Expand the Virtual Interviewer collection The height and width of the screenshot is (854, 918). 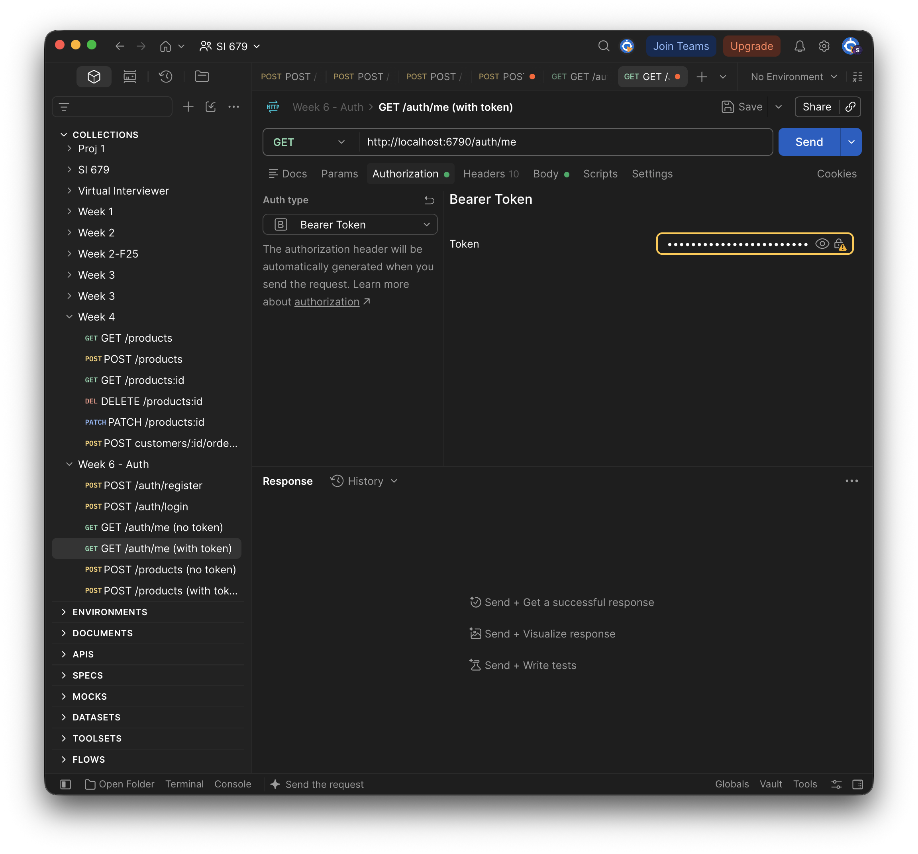69,191
